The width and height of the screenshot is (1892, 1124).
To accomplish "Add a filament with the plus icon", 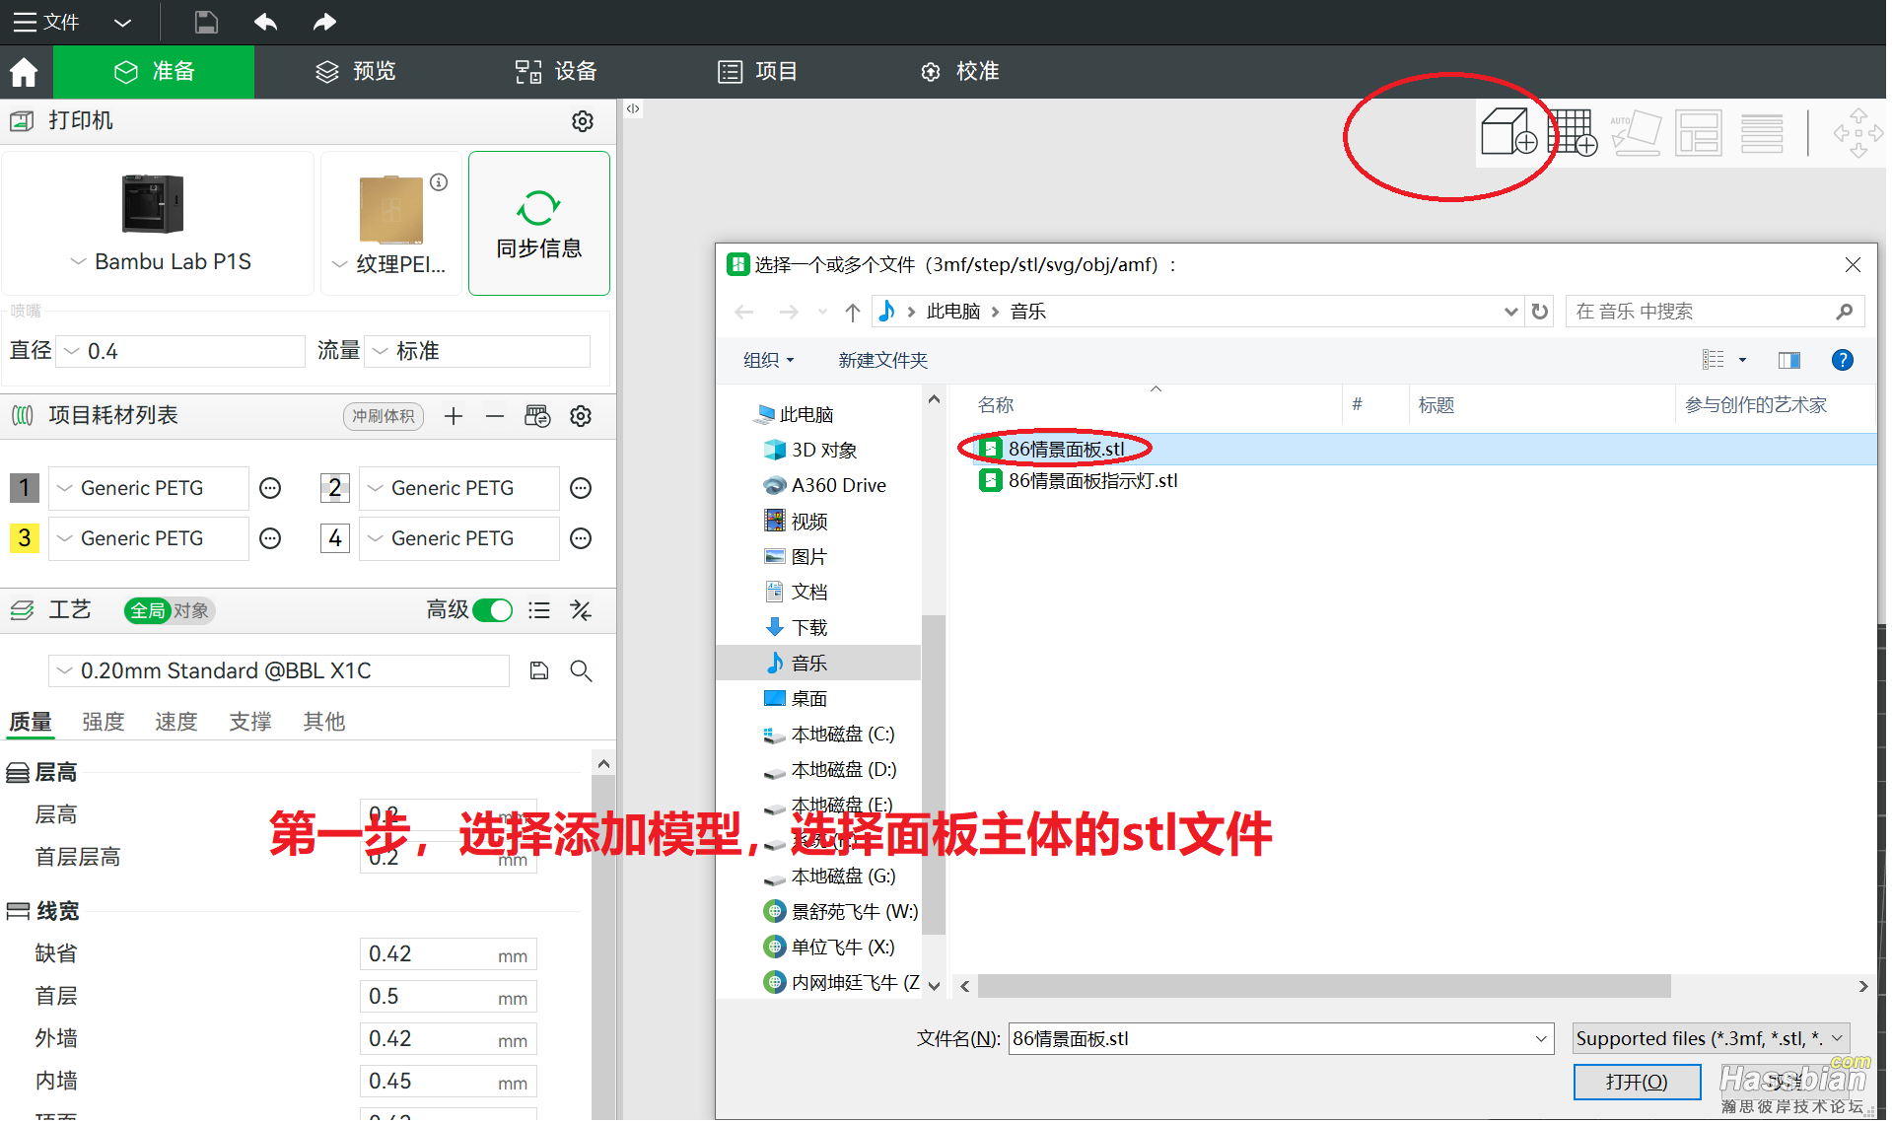I will click(453, 415).
